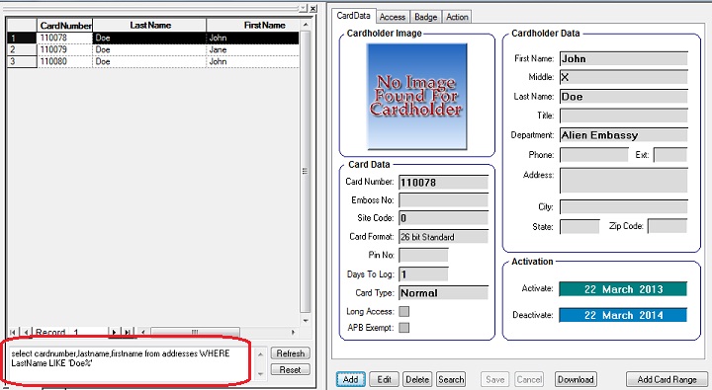Screen dimensions: 712x390
Task: Click card number 110078 cell
Action: point(65,38)
